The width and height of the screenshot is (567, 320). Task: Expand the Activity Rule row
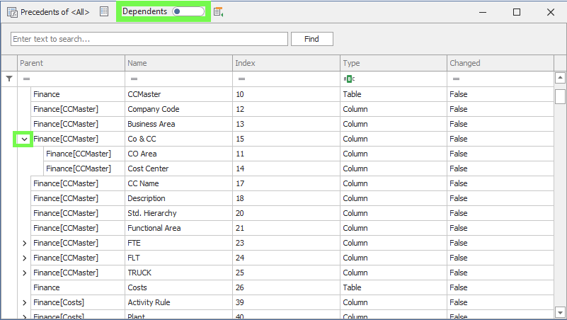[24, 302]
